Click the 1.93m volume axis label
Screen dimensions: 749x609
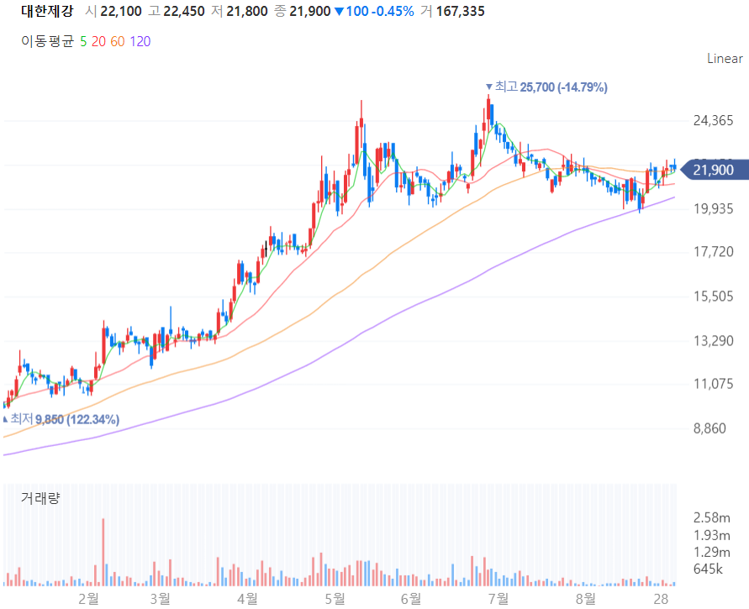[x=712, y=535]
